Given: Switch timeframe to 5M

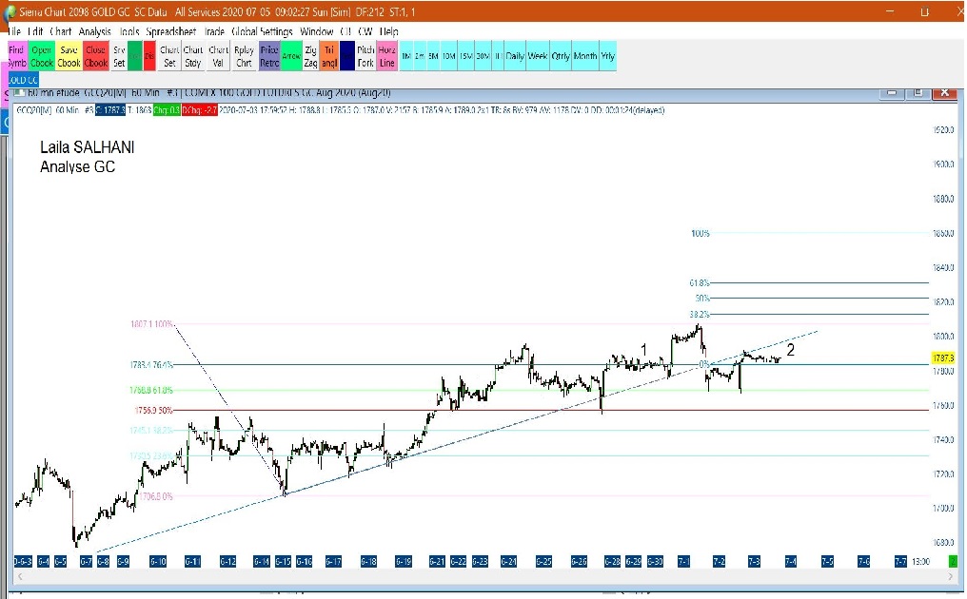Looking at the screenshot, I should [x=434, y=56].
